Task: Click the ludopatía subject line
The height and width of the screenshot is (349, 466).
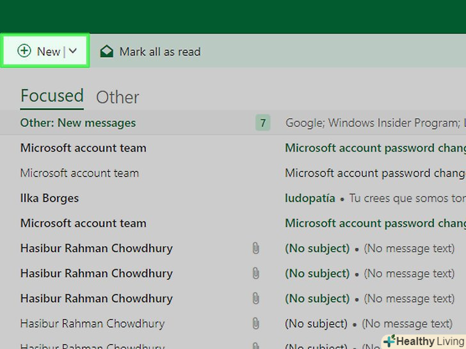Action: (310, 198)
